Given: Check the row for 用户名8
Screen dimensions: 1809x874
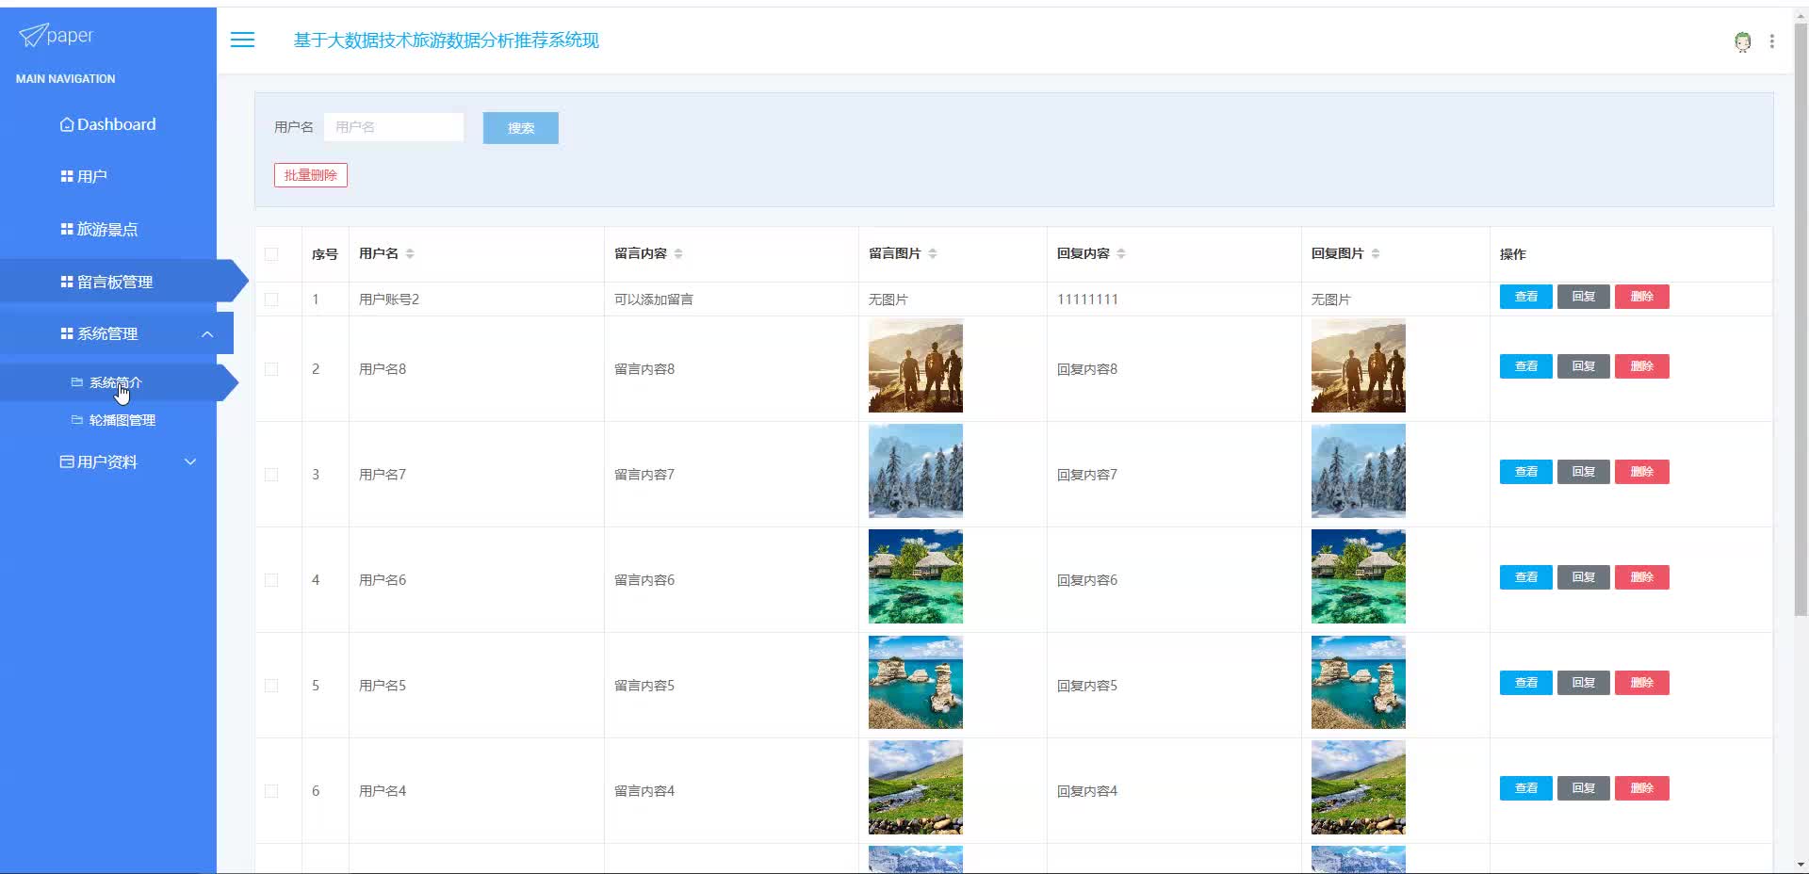Looking at the screenshot, I should click(271, 369).
